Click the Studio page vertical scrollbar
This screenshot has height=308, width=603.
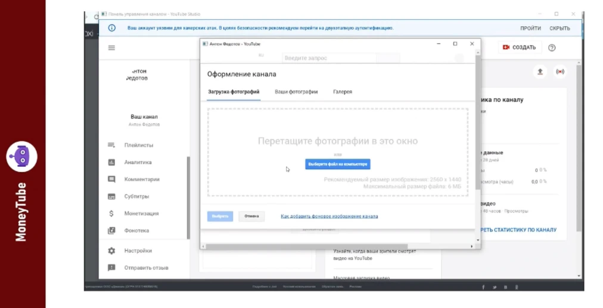[579, 148]
